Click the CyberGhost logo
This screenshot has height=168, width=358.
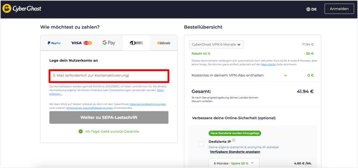click(22, 9)
